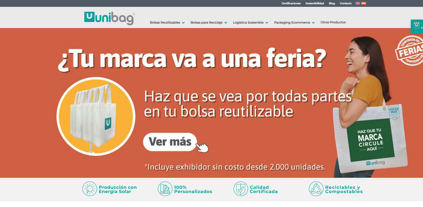This screenshot has height=207, width=423.
Task: Click the "Calidad Certificada" label
Action: pos(264,189)
